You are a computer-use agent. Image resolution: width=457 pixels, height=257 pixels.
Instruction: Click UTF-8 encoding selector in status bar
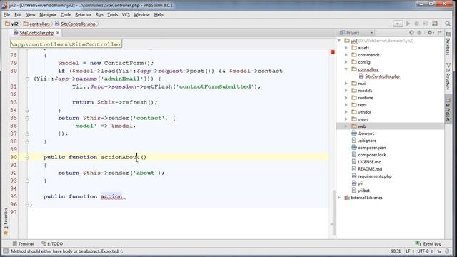coord(425,251)
